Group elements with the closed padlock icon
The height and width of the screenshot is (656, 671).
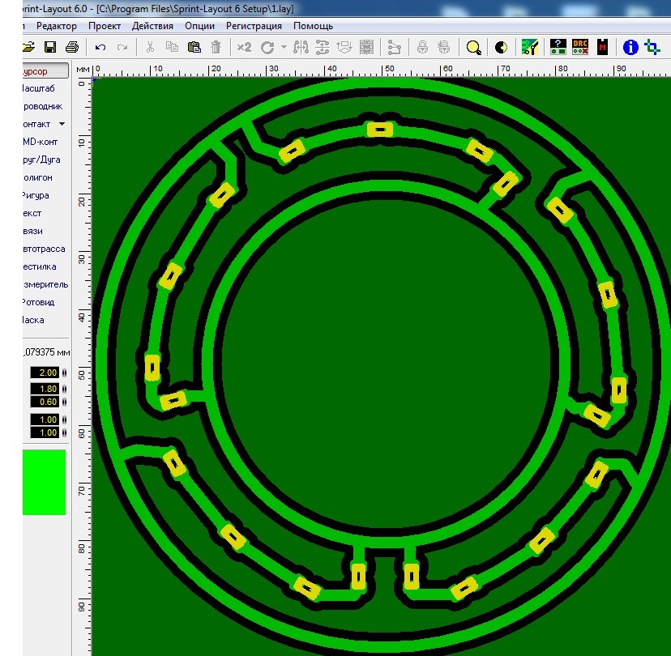pyautogui.click(x=422, y=47)
